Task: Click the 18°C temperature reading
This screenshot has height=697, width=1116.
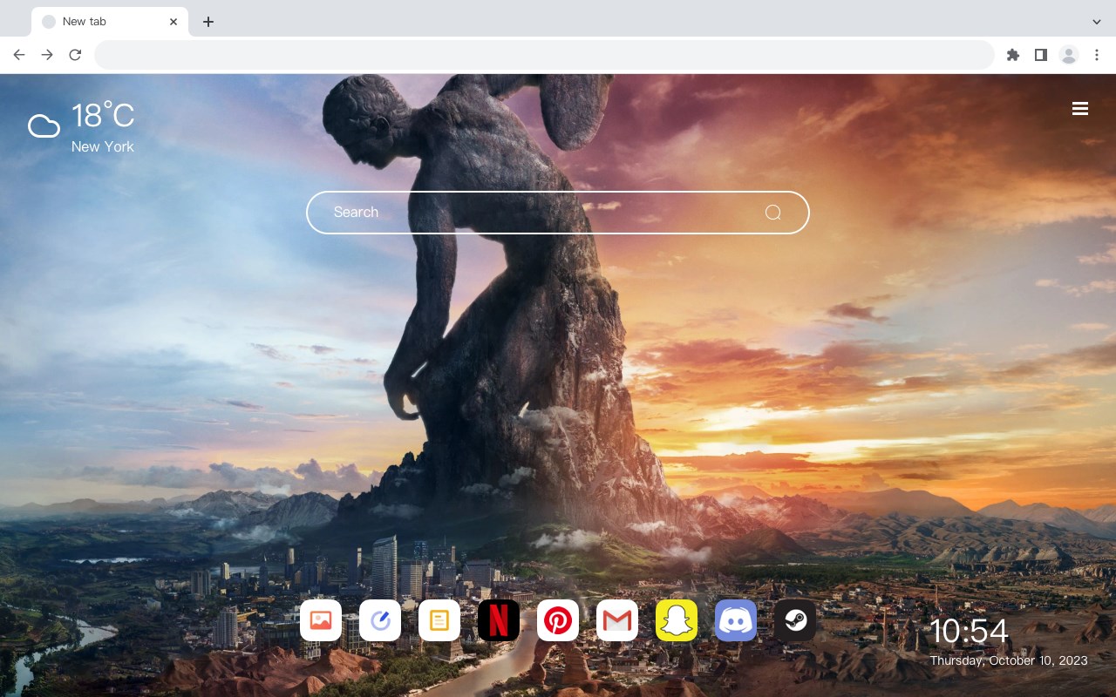Action: tap(103, 116)
